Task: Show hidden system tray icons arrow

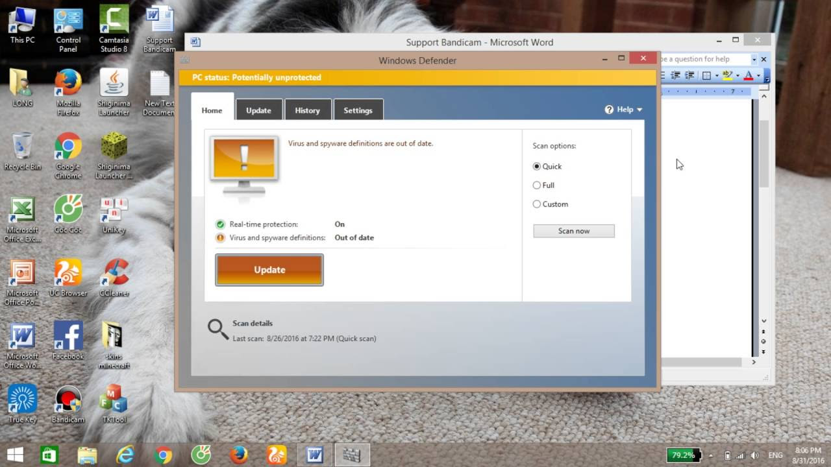Action: tap(711, 455)
